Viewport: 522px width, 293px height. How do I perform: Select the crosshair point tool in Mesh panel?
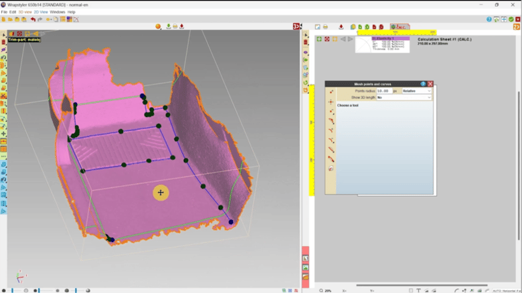coord(331,102)
